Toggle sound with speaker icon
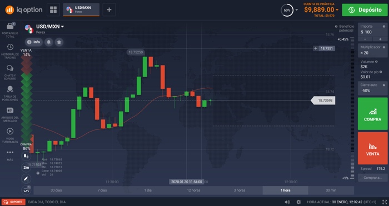 [287, 202]
